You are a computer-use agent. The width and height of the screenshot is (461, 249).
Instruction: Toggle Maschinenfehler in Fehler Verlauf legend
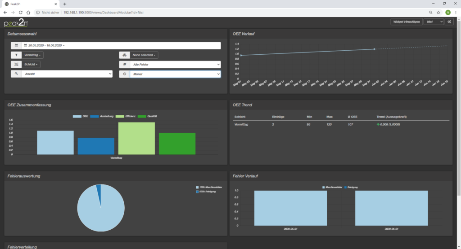(x=334, y=187)
